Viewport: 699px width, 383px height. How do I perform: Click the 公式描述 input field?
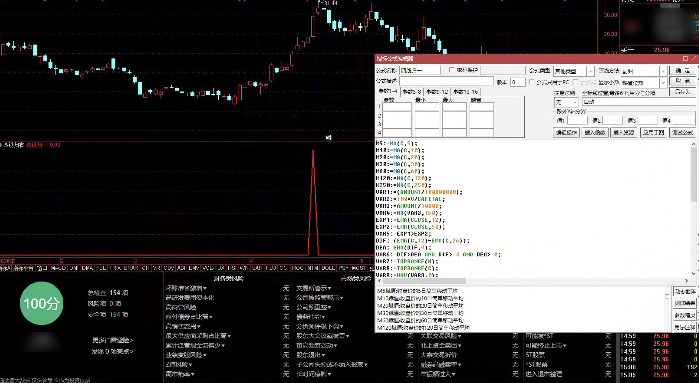pyautogui.click(x=446, y=81)
